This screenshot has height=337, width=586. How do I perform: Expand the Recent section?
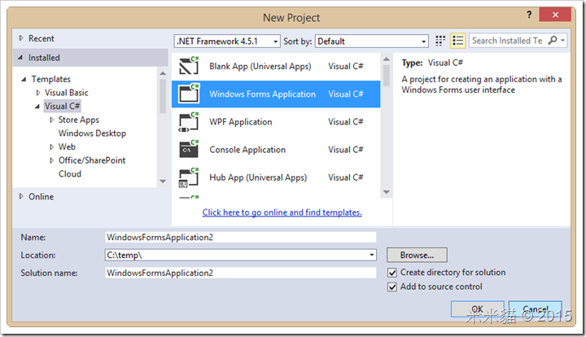[x=21, y=38]
